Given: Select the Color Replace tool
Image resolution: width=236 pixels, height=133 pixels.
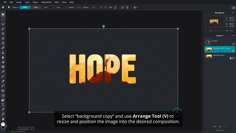Looking at the screenshot, I should pyautogui.click(x=3, y=86).
